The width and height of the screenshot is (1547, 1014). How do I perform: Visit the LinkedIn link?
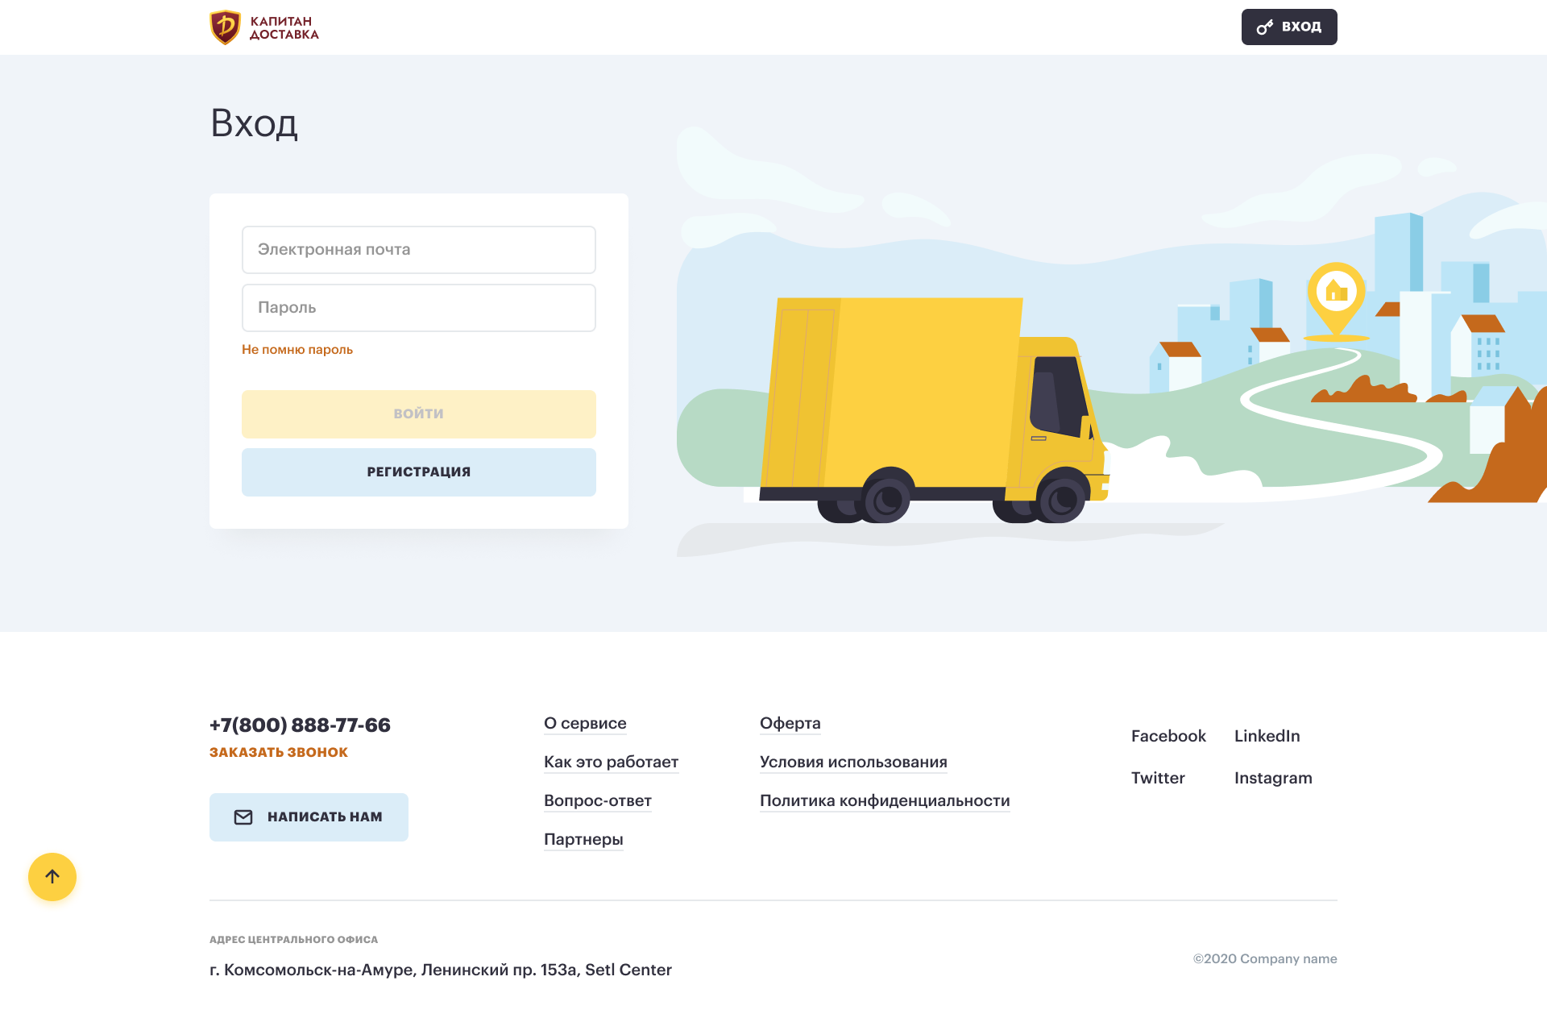click(x=1267, y=736)
